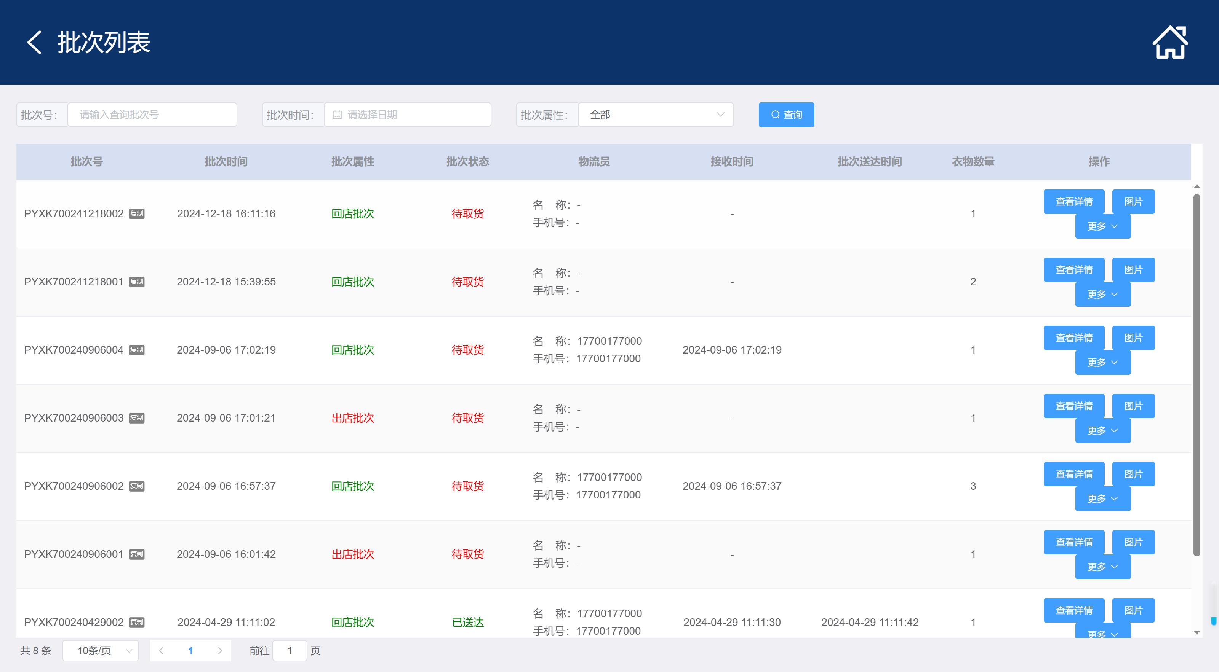The width and height of the screenshot is (1219, 672).
Task: Go to next page with right arrow
Action: tap(220, 651)
